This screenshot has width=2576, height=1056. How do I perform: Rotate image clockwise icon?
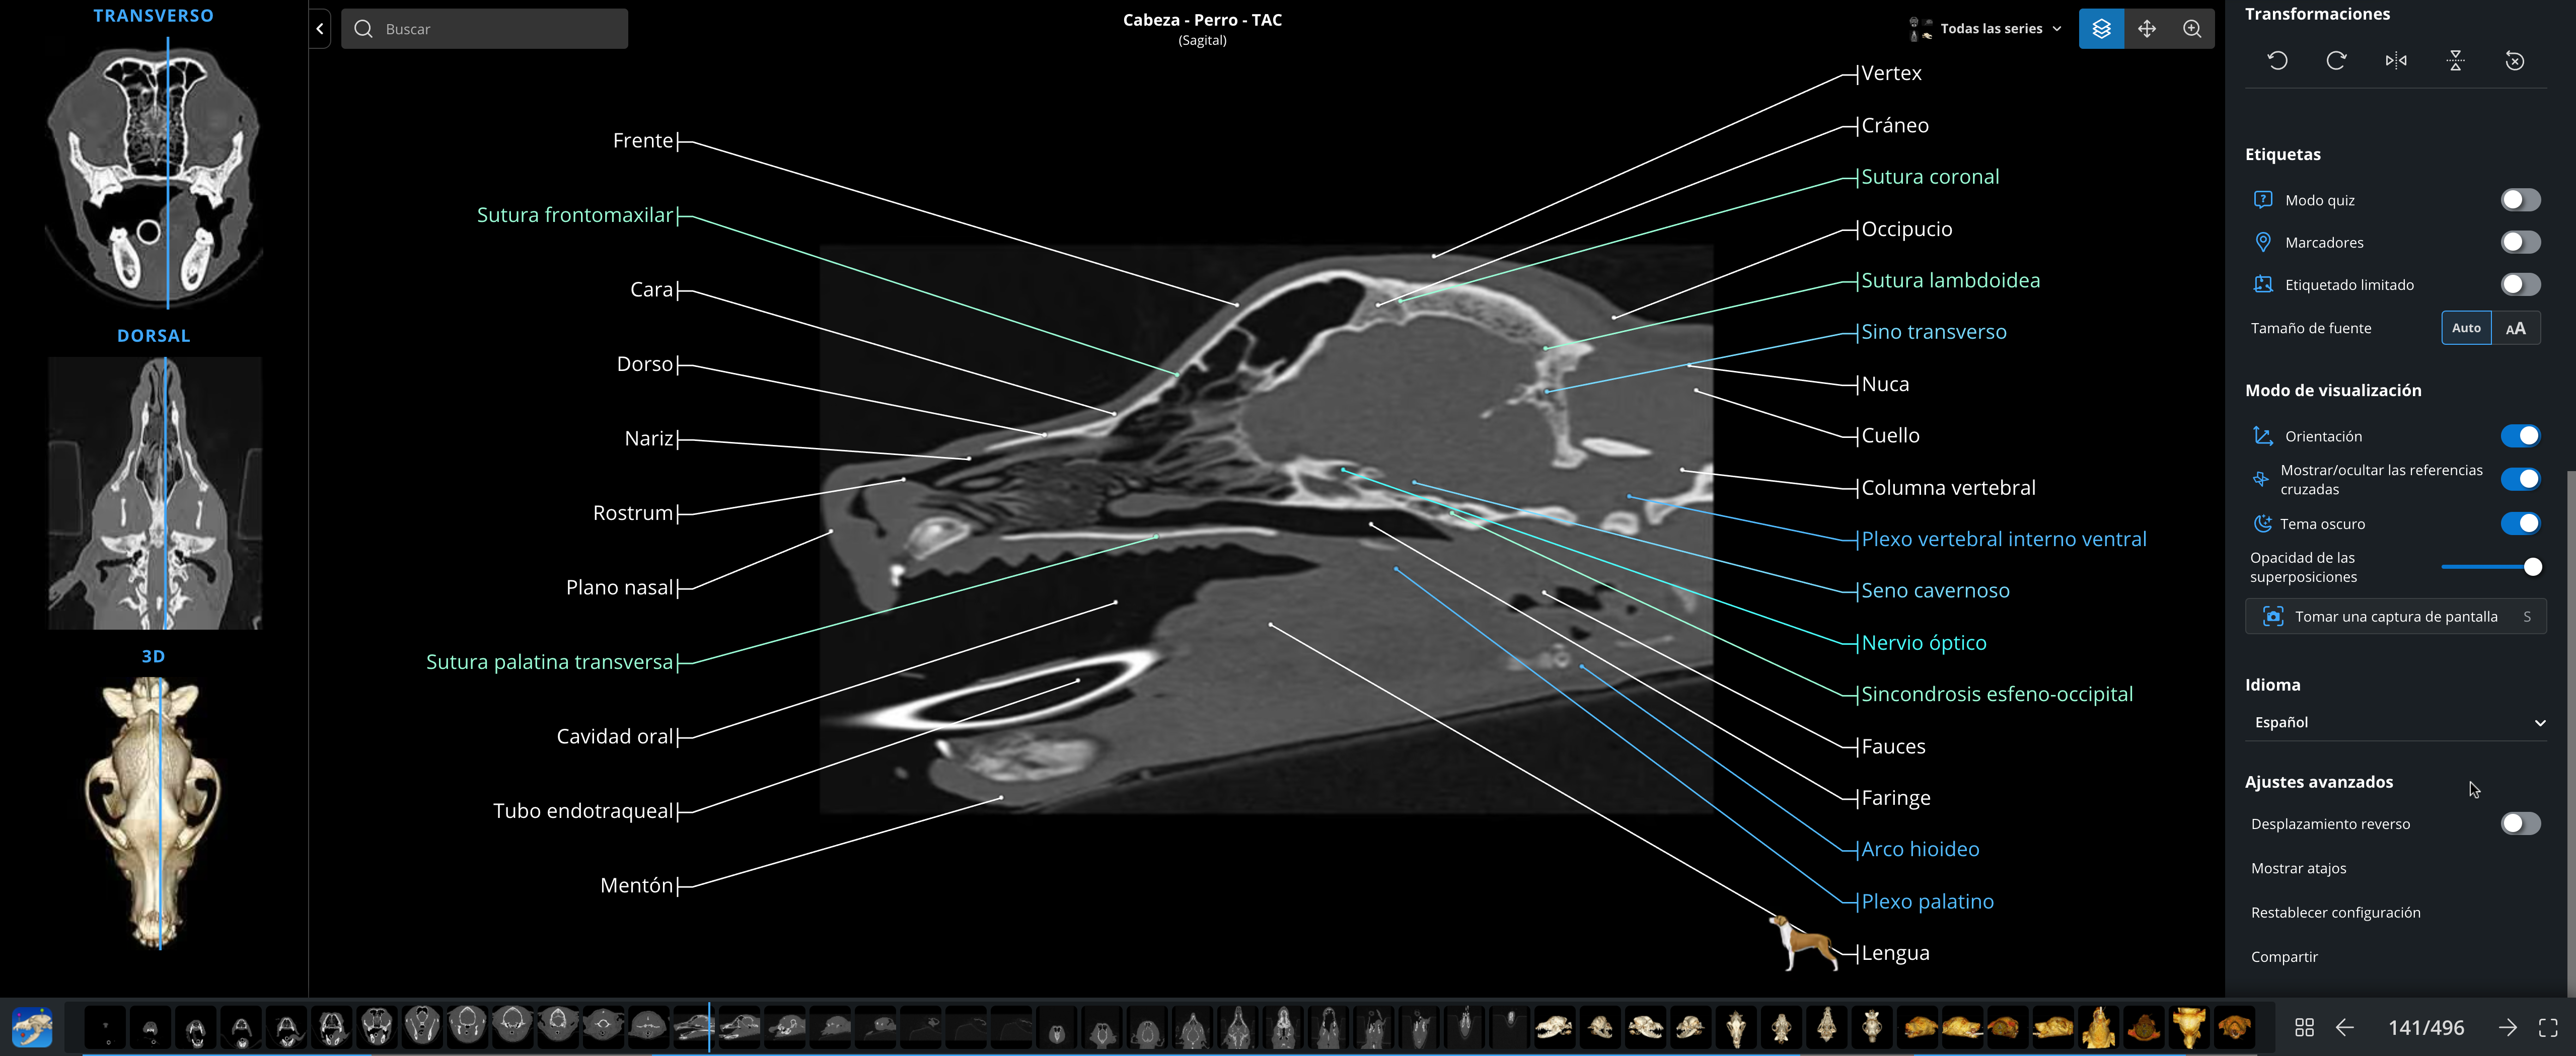tap(2336, 61)
